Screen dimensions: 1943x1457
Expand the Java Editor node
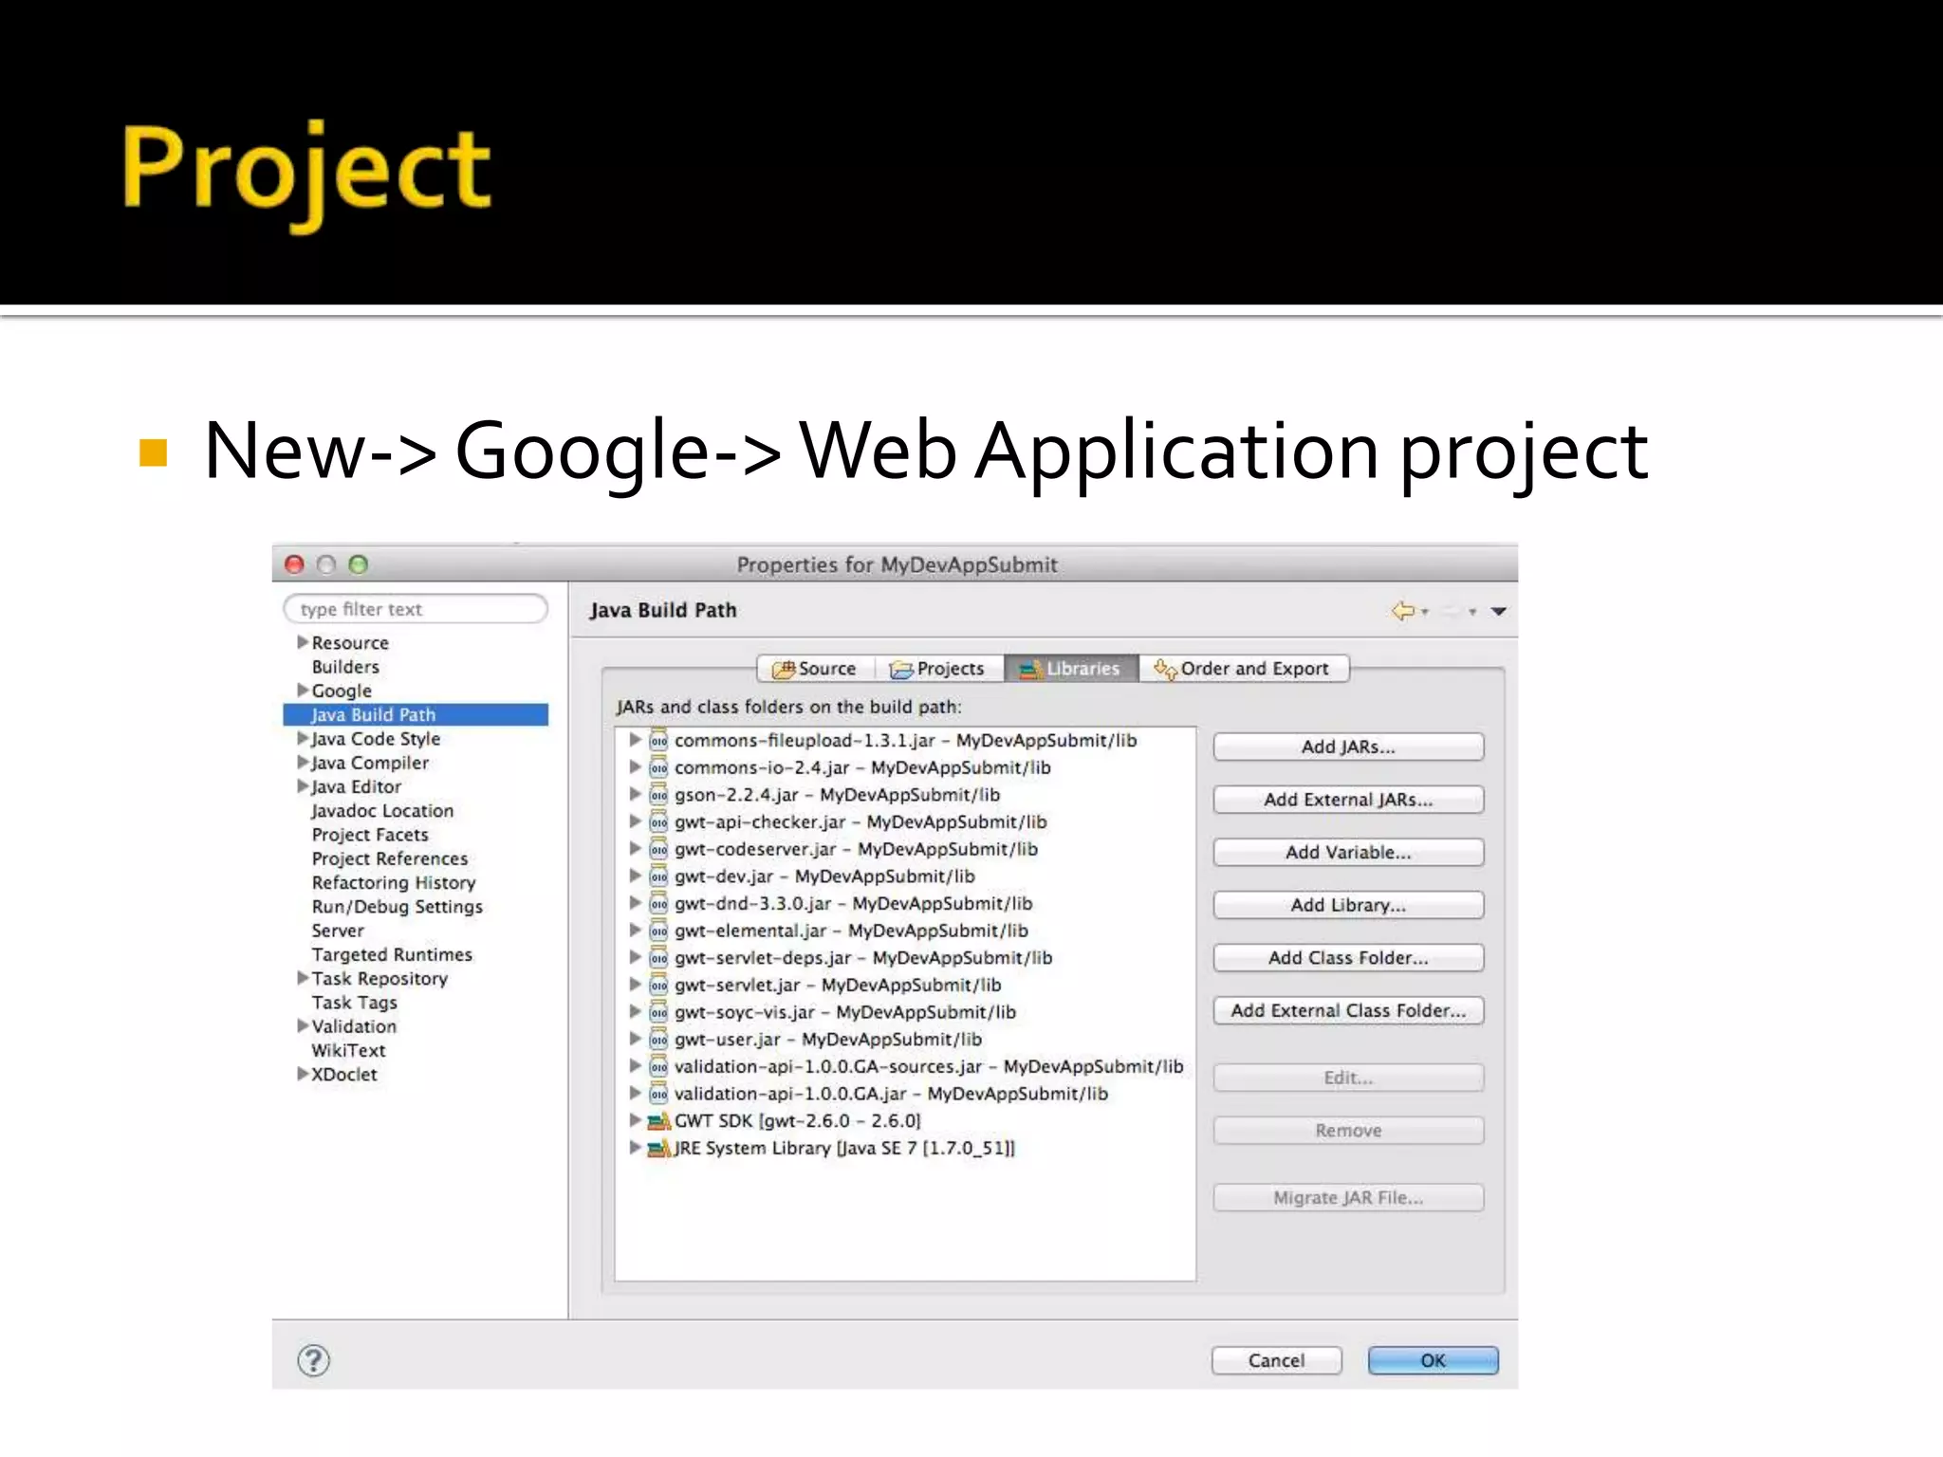(x=303, y=786)
